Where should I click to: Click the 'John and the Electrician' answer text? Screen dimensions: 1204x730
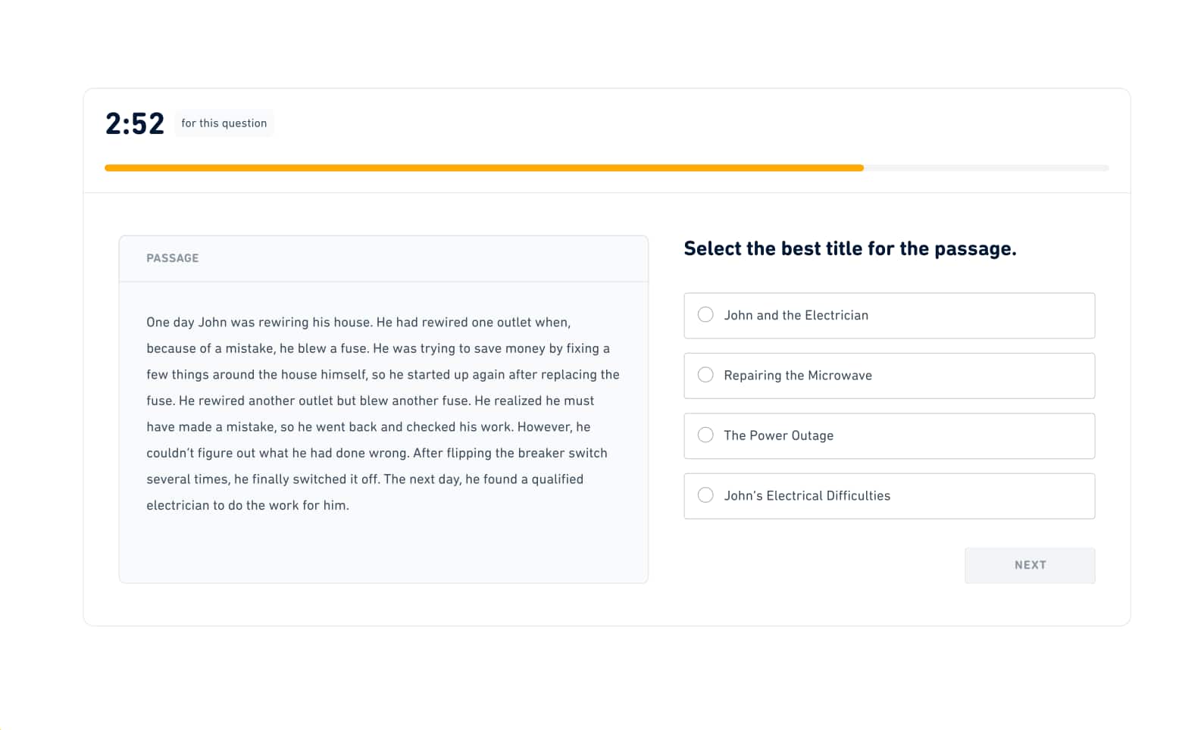(x=796, y=315)
